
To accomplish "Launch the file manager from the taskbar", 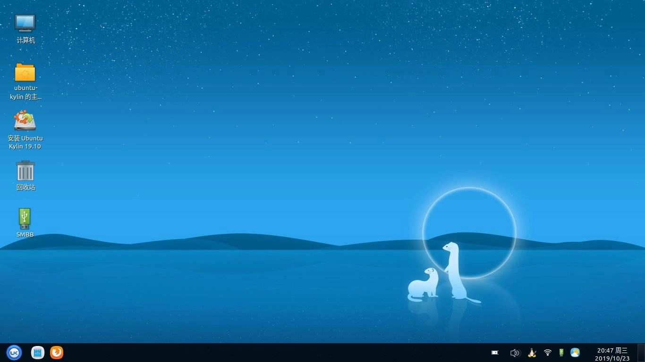I will click(x=38, y=352).
